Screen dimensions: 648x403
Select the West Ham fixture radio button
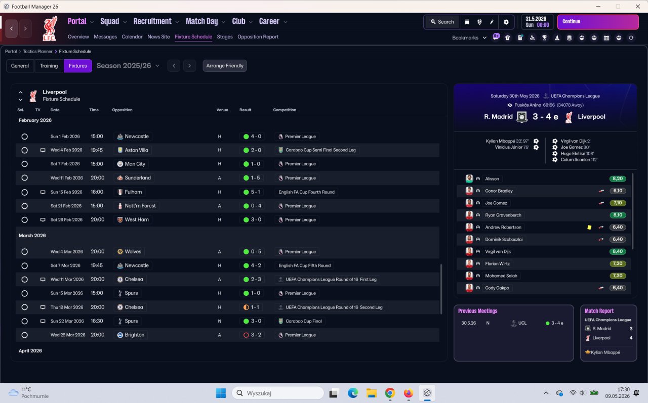pos(24,220)
